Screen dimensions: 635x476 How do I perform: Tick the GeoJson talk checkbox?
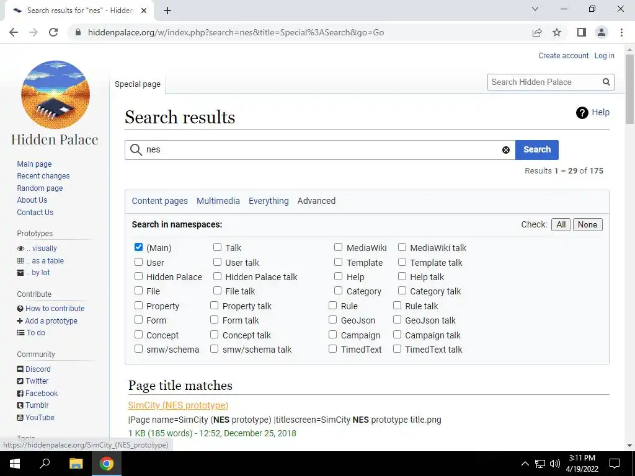click(397, 320)
